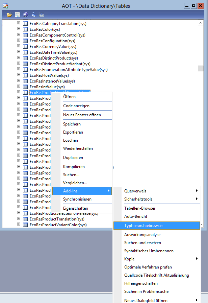
Task: Expand the EcoResCategoryTranslation node
Action: click(x=19, y=23)
